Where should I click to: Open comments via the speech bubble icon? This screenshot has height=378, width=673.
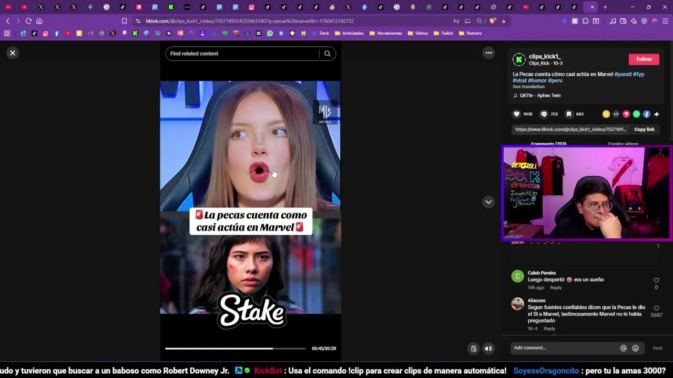pos(544,114)
